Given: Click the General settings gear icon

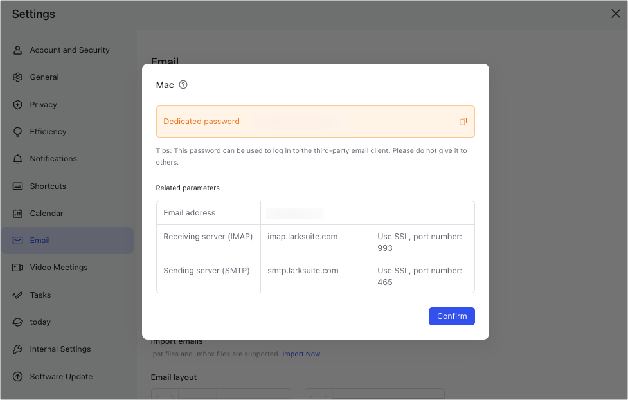Looking at the screenshot, I should [x=19, y=77].
